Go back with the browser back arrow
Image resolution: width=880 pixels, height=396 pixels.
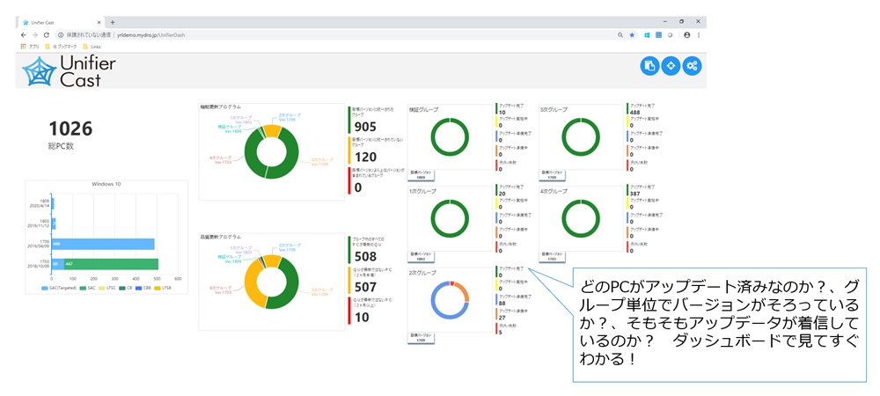coord(24,35)
